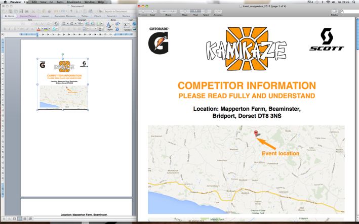Increase indent in Word Paragraph group
Screen dimensions: 359x224
(93, 24)
